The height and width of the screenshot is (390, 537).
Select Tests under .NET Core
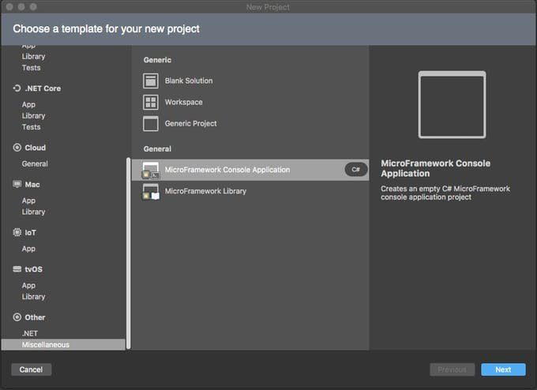point(31,127)
